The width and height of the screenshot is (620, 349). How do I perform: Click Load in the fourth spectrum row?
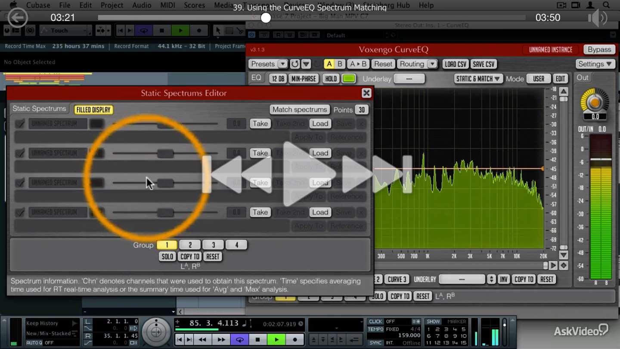click(x=320, y=212)
